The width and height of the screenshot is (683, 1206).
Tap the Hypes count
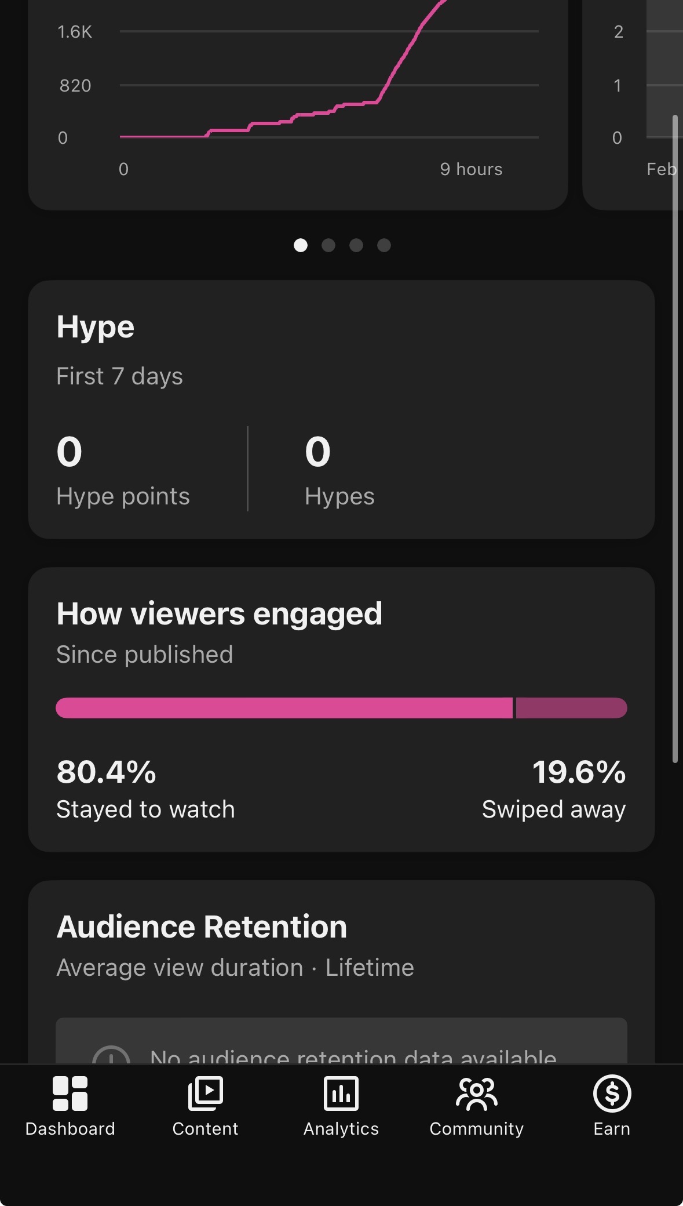tap(318, 452)
